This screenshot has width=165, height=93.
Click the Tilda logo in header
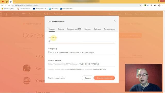point(6,14)
